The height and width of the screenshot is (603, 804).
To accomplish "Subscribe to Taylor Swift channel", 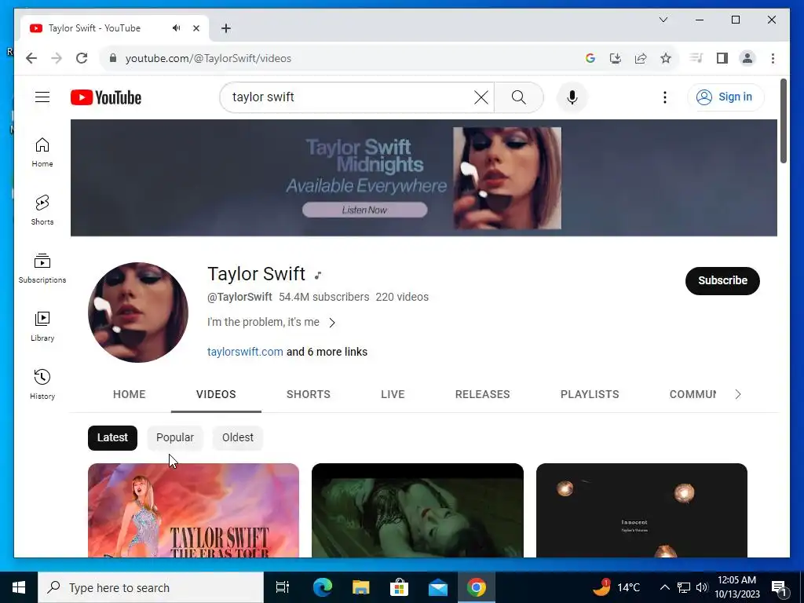I will [722, 280].
